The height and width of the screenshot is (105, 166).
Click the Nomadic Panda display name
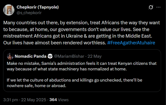point(31,56)
